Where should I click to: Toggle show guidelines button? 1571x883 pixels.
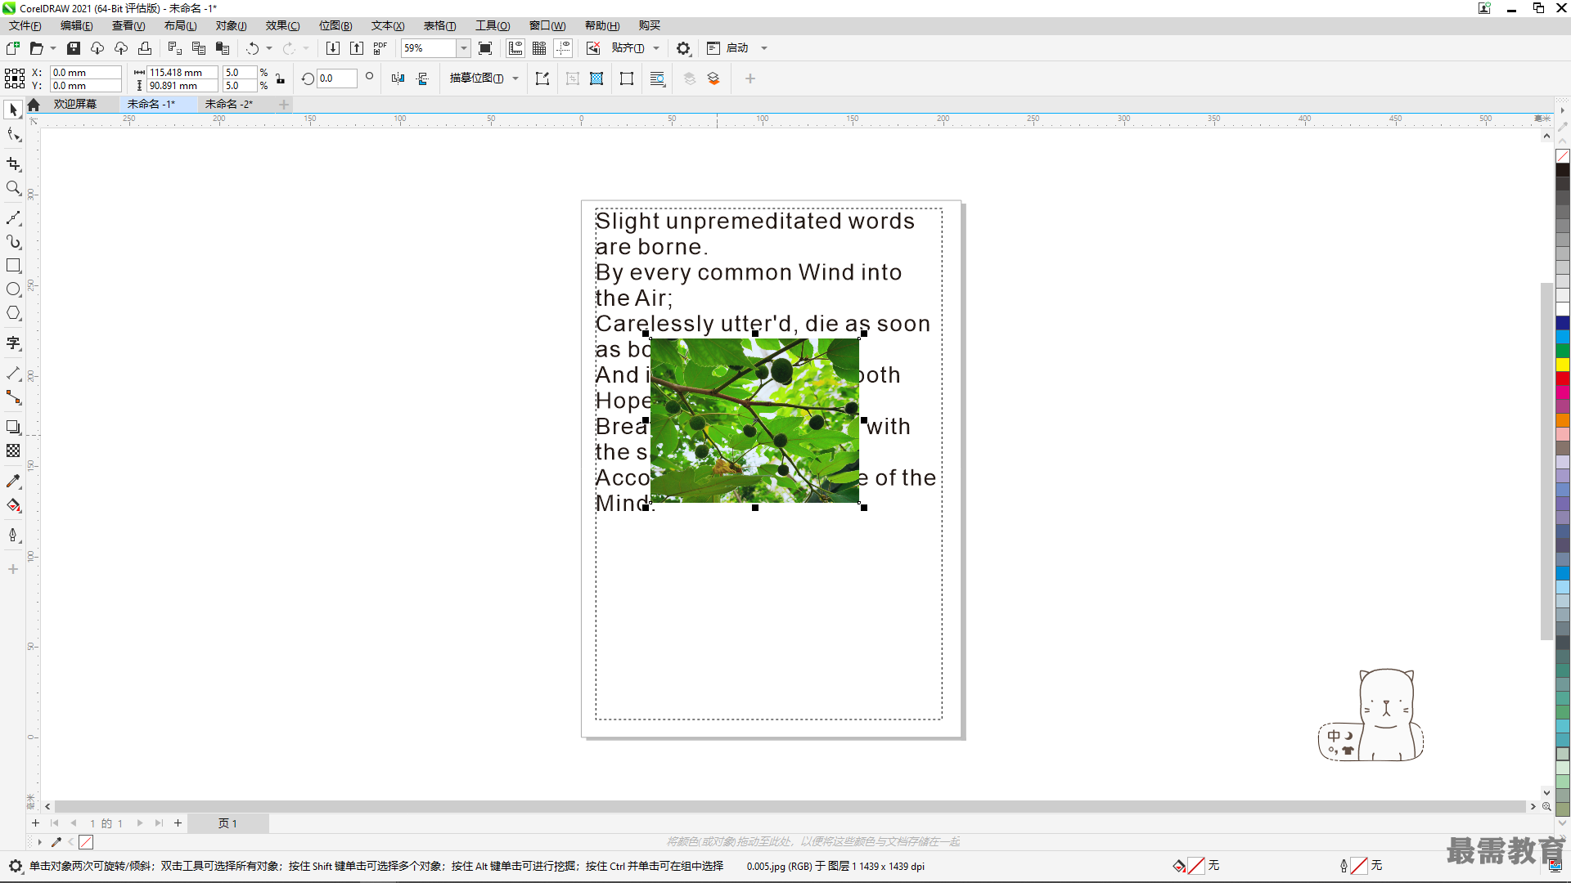563,48
